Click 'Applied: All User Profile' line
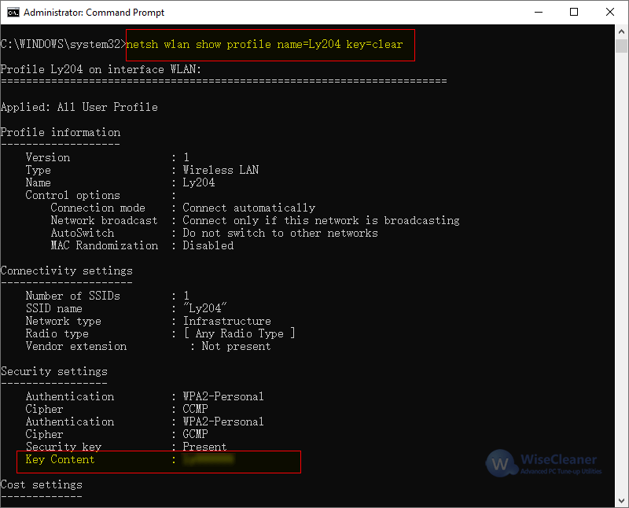Viewport: 629px width, 508px height. point(79,107)
